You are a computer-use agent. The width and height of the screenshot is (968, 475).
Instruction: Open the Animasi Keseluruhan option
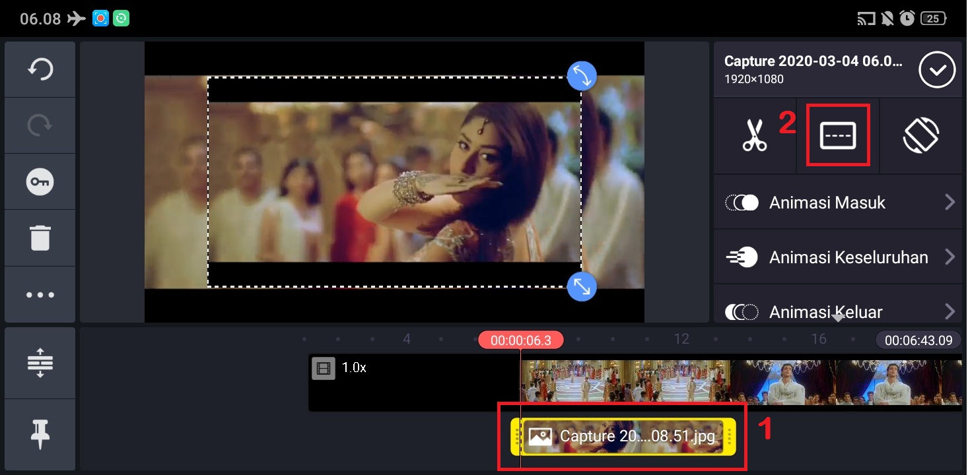tap(838, 257)
